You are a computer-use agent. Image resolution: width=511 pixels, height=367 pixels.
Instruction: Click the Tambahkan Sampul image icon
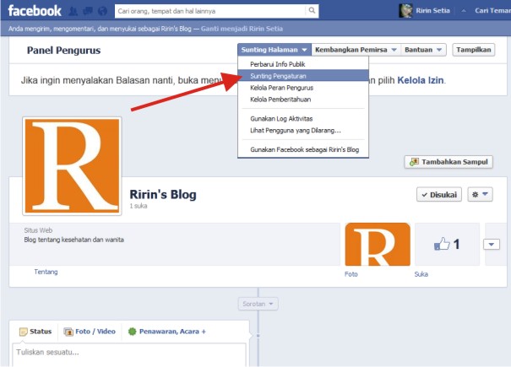tap(414, 162)
